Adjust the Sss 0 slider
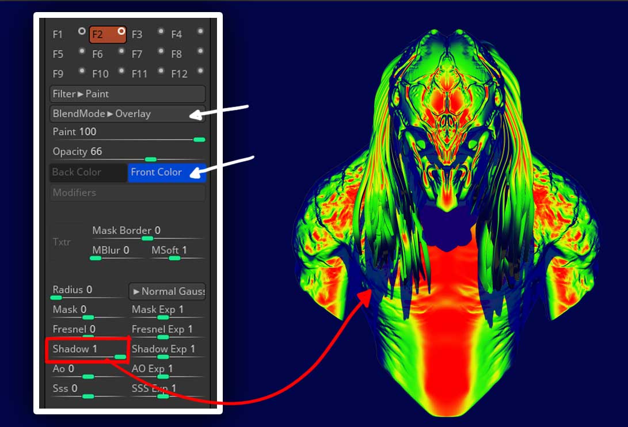Viewport: 628px width, 427px height. coord(87,391)
